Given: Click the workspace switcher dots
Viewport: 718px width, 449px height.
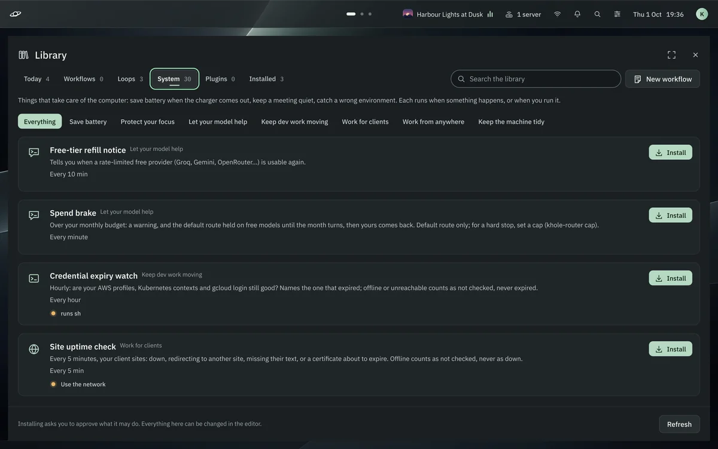Looking at the screenshot, I should (359, 14).
